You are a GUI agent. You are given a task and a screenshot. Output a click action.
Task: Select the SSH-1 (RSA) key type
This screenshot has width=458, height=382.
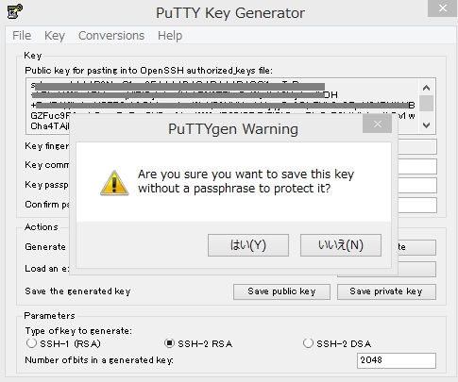pyautogui.click(x=31, y=343)
